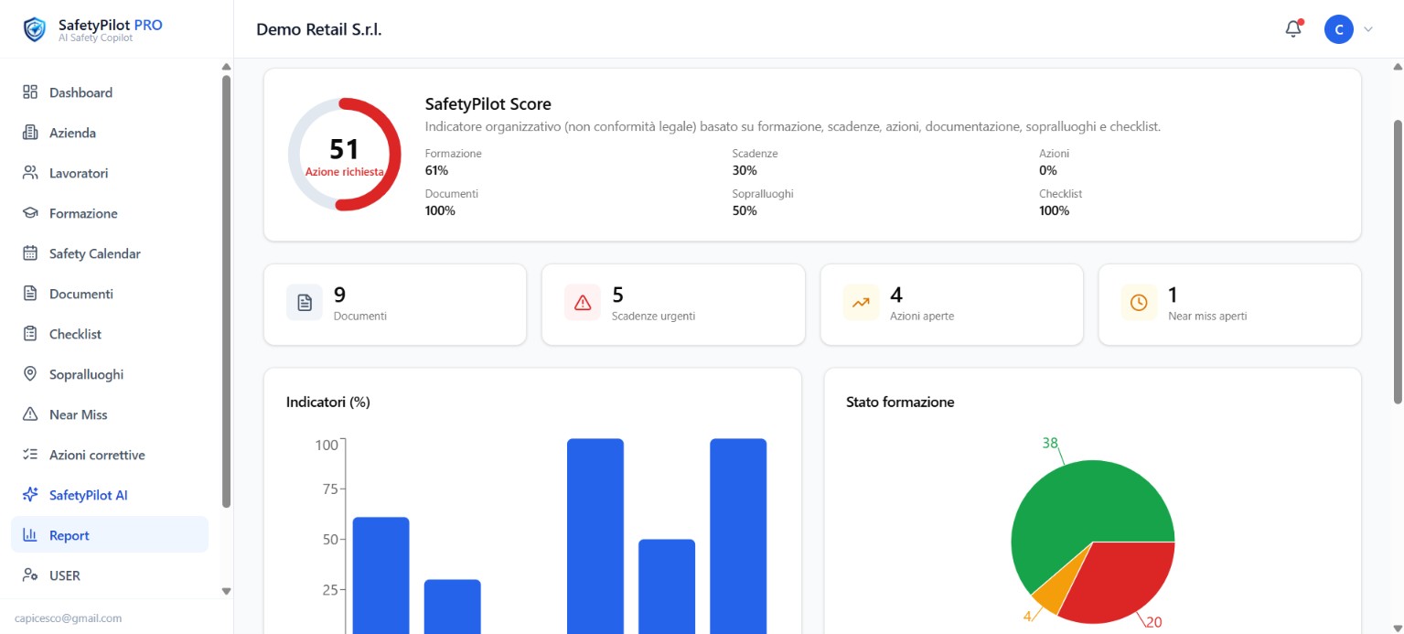This screenshot has height=634, width=1404.
Task: Click the sidebar scroll down arrow
Action: pyautogui.click(x=226, y=591)
